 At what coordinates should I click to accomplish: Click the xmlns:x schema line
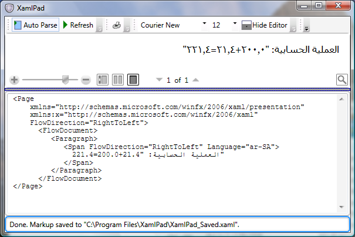click(x=144, y=115)
